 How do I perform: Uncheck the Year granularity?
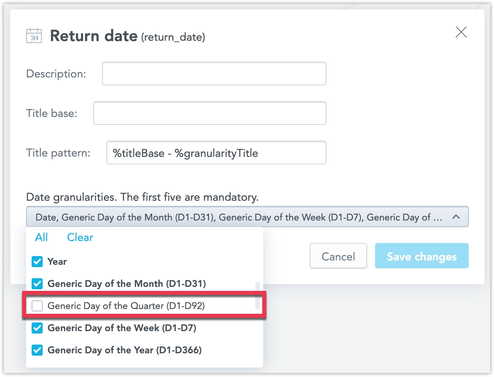(37, 262)
